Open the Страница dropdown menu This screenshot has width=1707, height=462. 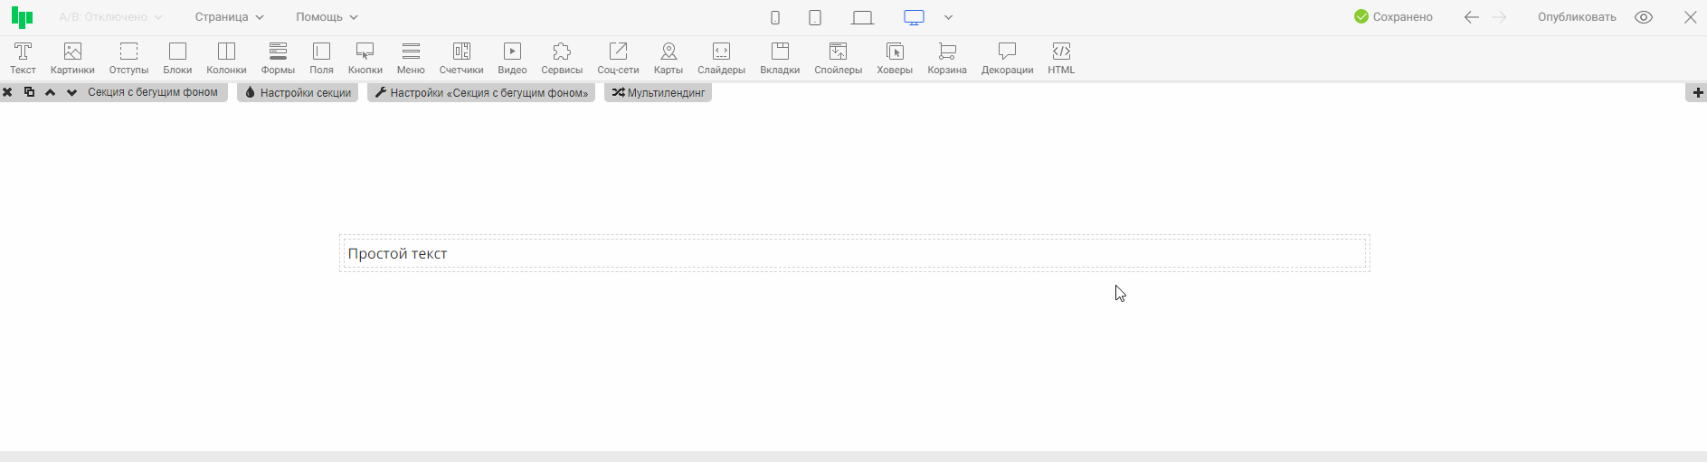point(229,17)
